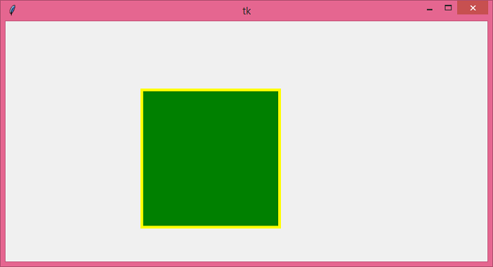Click empty gray area above the green square
Viewport: 493px width, 267px height.
pyautogui.click(x=211, y=55)
